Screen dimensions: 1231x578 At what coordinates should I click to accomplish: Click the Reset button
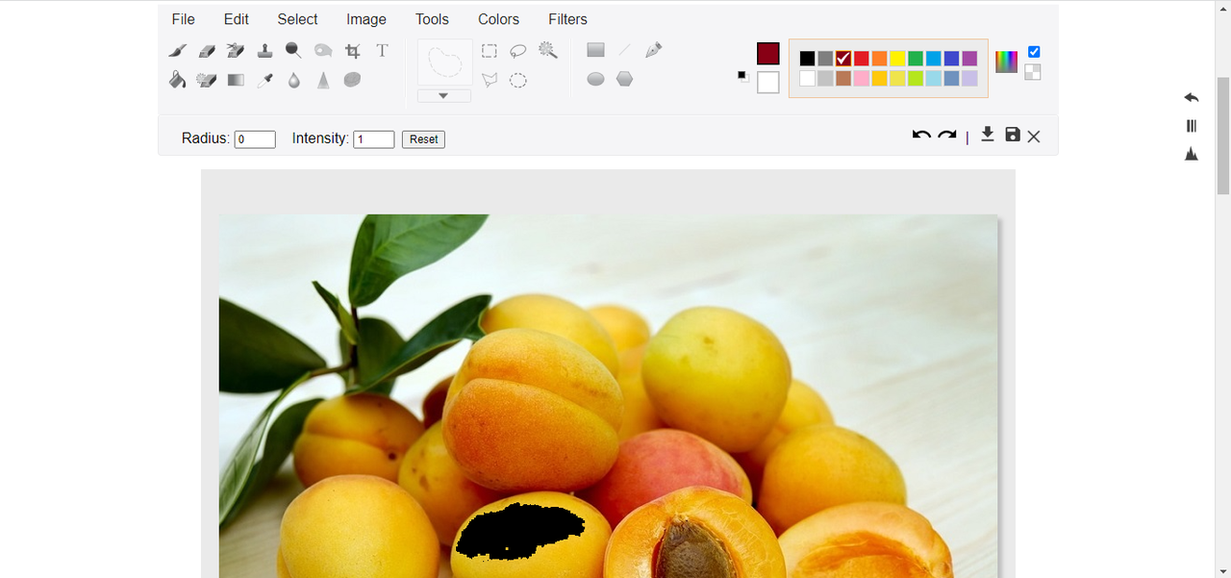423,139
